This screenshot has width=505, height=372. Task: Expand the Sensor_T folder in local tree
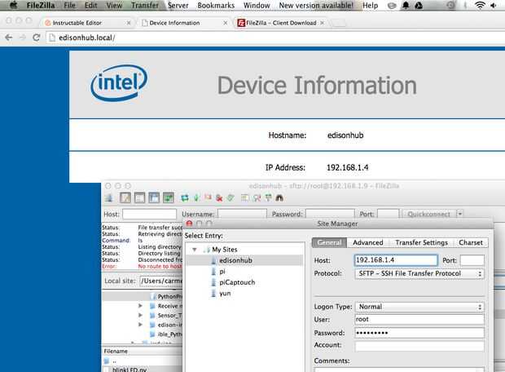click(x=140, y=315)
